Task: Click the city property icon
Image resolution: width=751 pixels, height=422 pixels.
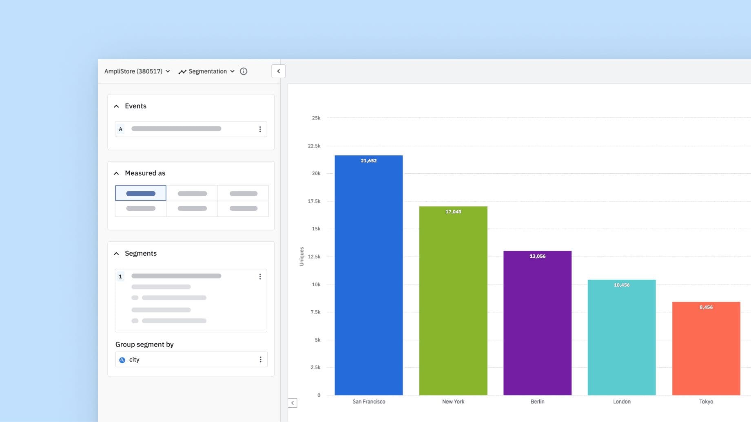Action: point(122,360)
